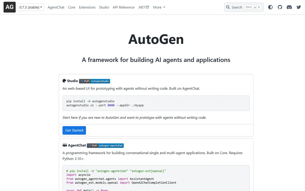Click the 'An web-based UI for prototyping' description
The height and width of the screenshot is (191, 305).
131,88
